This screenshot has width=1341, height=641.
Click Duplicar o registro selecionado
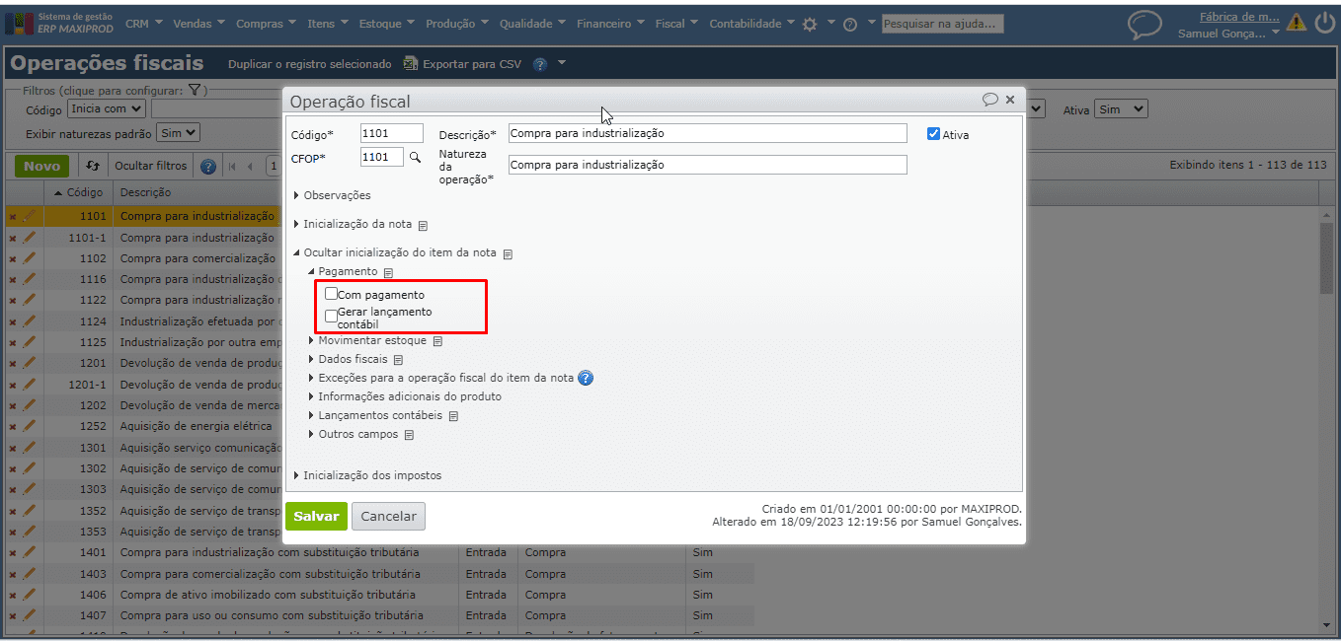pos(310,64)
